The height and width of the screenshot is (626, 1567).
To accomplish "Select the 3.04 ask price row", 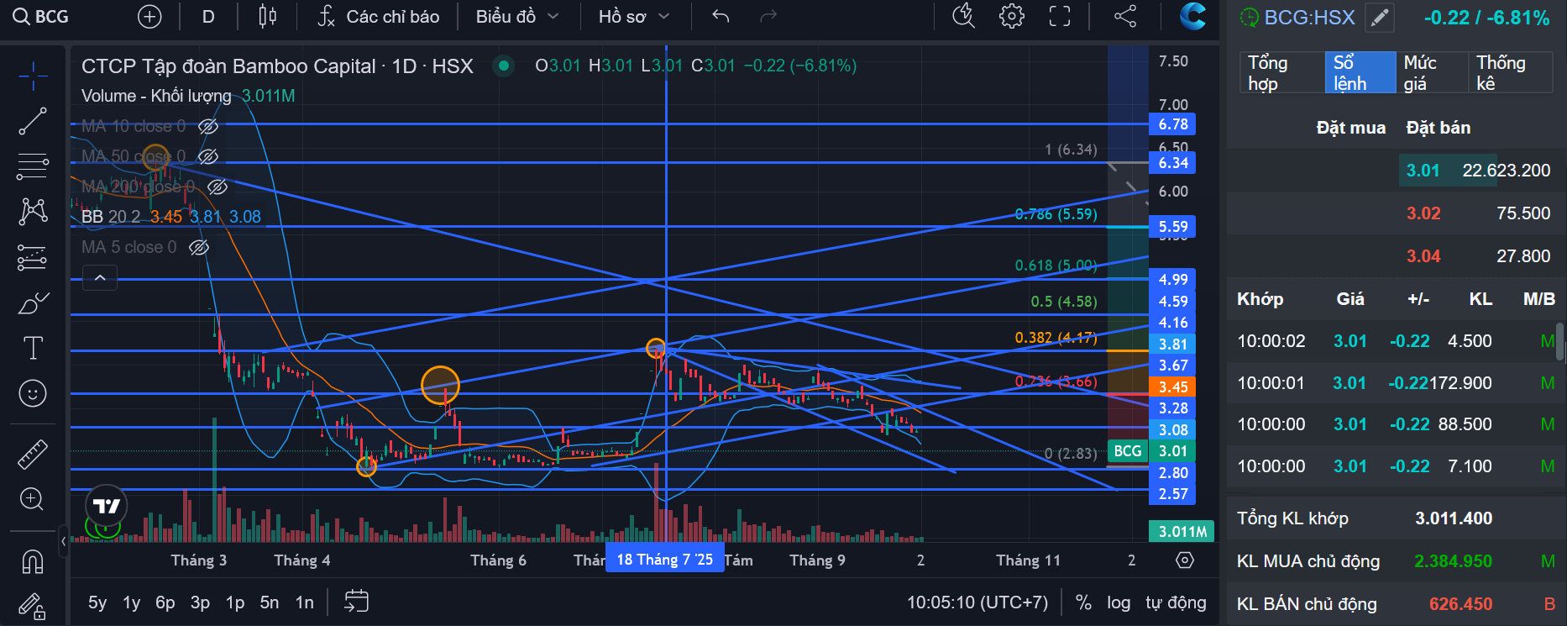I will (1396, 256).
